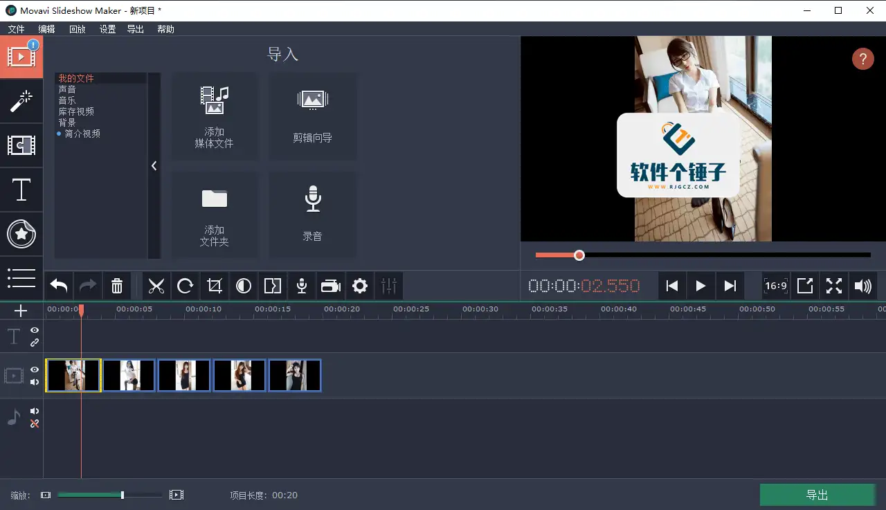Zoom in timeline with large frame icon
The height and width of the screenshot is (510, 886).
pos(177,495)
